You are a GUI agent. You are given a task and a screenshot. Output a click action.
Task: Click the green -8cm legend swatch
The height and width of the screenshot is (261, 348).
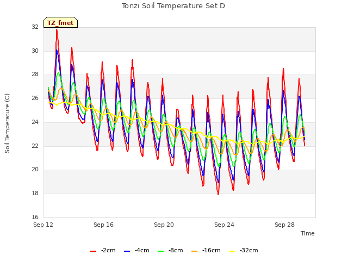click(161, 251)
